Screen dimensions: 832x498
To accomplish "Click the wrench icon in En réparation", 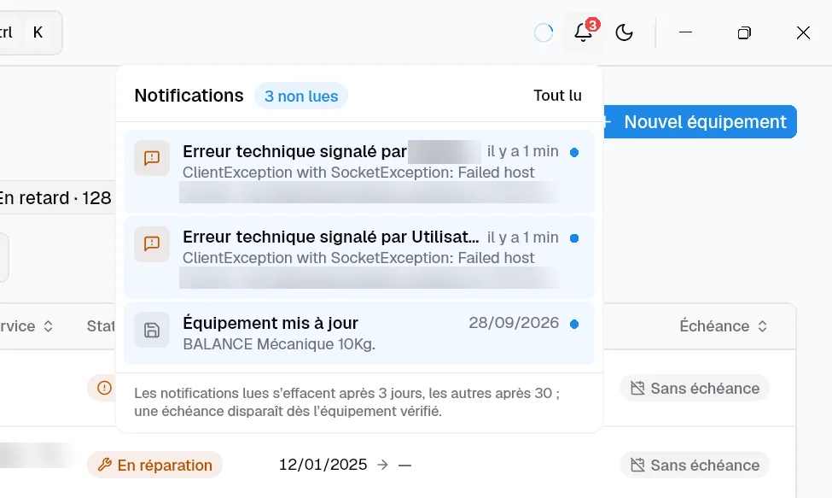I will point(104,465).
